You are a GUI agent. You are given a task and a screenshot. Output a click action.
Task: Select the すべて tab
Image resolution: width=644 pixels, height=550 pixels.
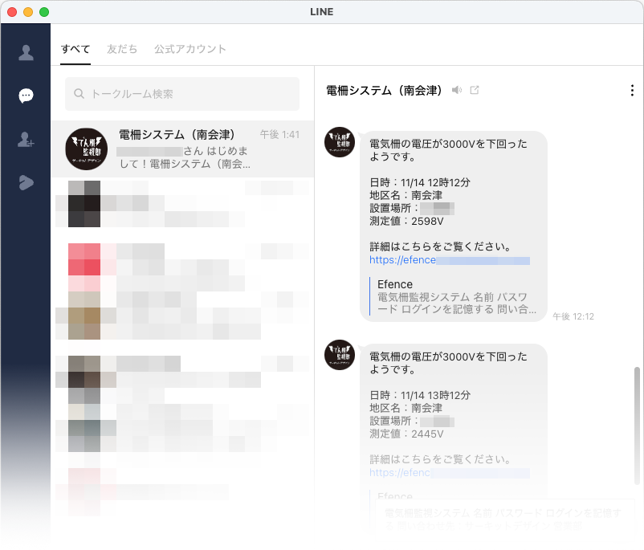click(75, 49)
